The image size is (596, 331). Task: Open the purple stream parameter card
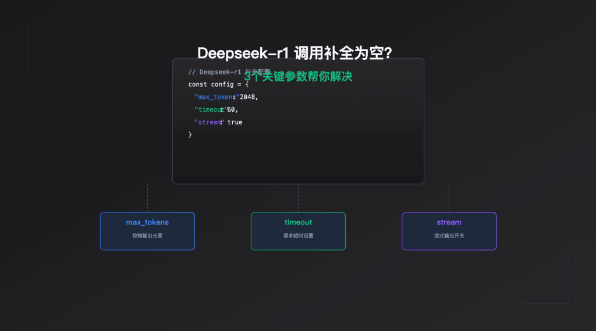[x=449, y=230]
